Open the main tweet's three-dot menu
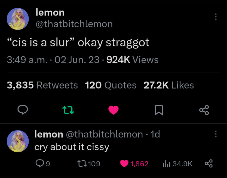 tap(216, 17)
